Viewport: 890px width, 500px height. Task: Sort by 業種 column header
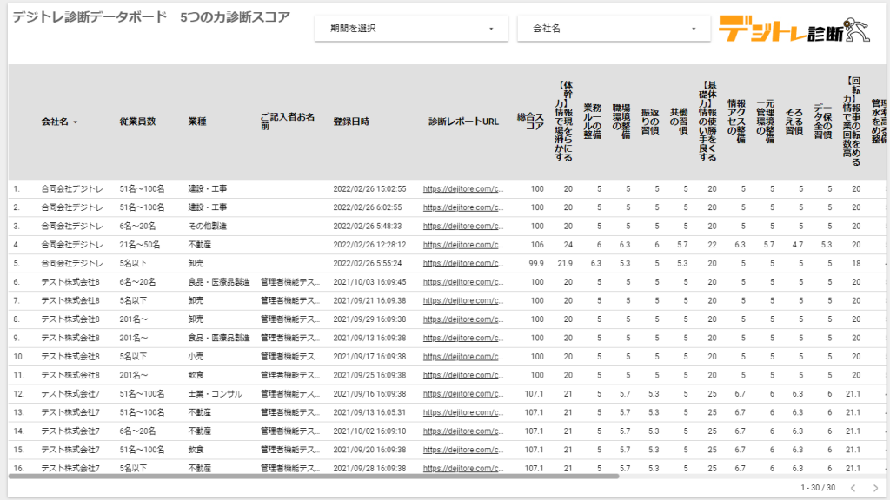[x=197, y=122]
